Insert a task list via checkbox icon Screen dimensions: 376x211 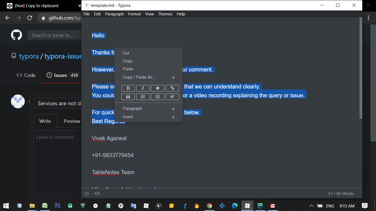[172, 96]
